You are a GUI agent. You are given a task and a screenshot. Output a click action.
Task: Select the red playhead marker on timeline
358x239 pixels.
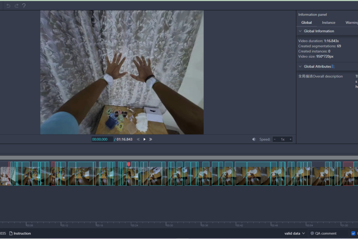pyautogui.click(x=129, y=164)
